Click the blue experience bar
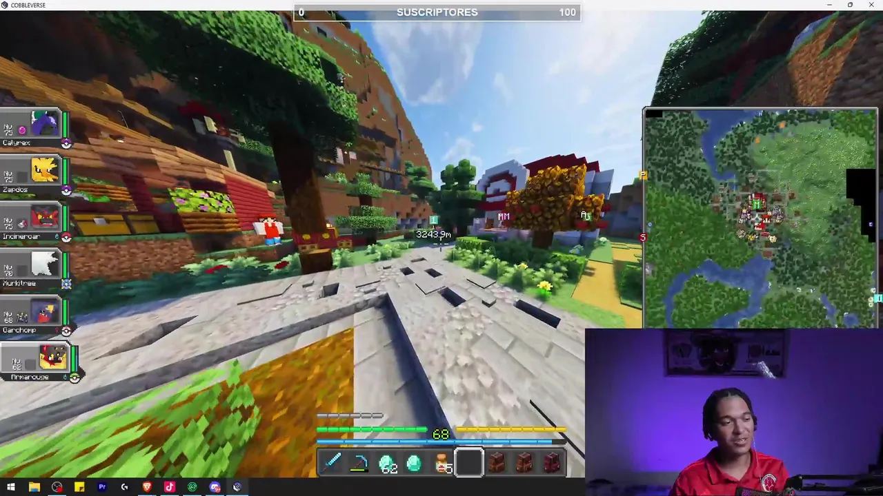 click(441, 442)
